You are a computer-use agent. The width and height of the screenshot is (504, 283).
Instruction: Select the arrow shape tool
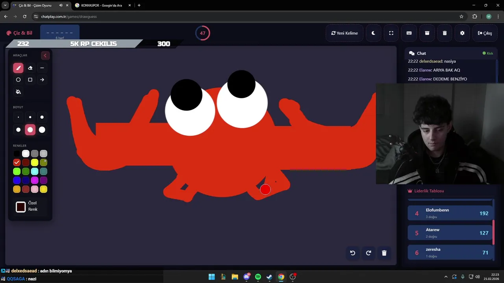(x=42, y=80)
